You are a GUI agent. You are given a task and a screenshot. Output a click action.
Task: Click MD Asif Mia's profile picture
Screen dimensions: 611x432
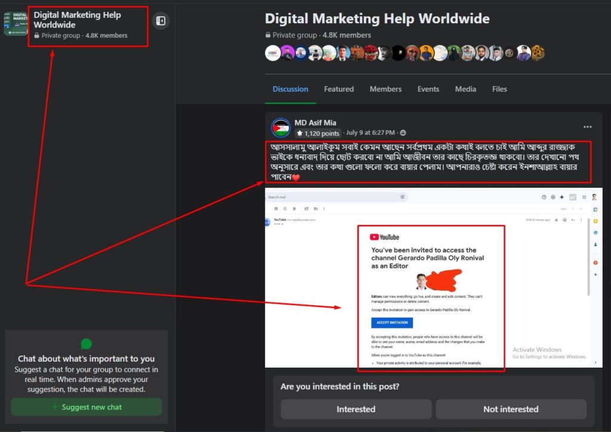pyautogui.click(x=281, y=128)
